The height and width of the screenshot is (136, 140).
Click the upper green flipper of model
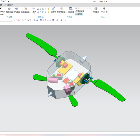click(41, 44)
